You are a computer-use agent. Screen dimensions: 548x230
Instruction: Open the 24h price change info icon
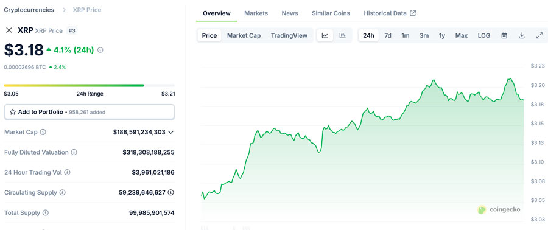pos(100,51)
